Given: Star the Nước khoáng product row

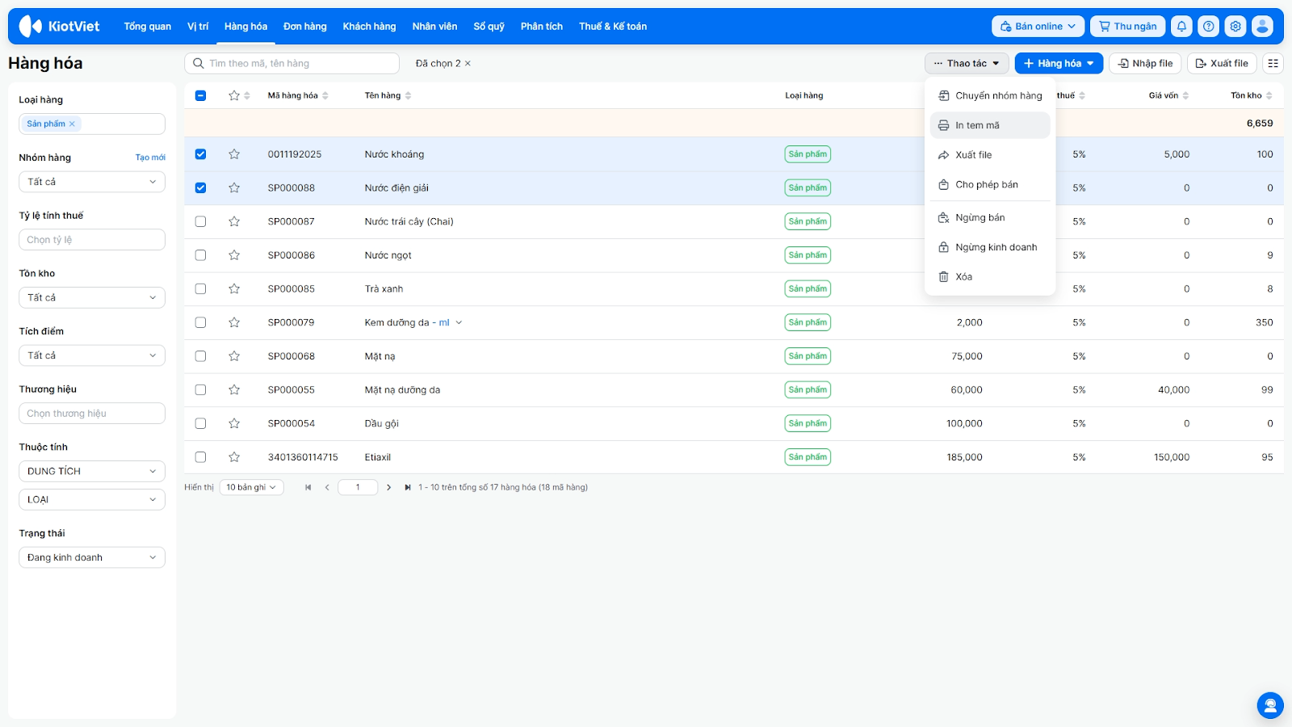Looking at the screenshot, I should pos(234,154).
